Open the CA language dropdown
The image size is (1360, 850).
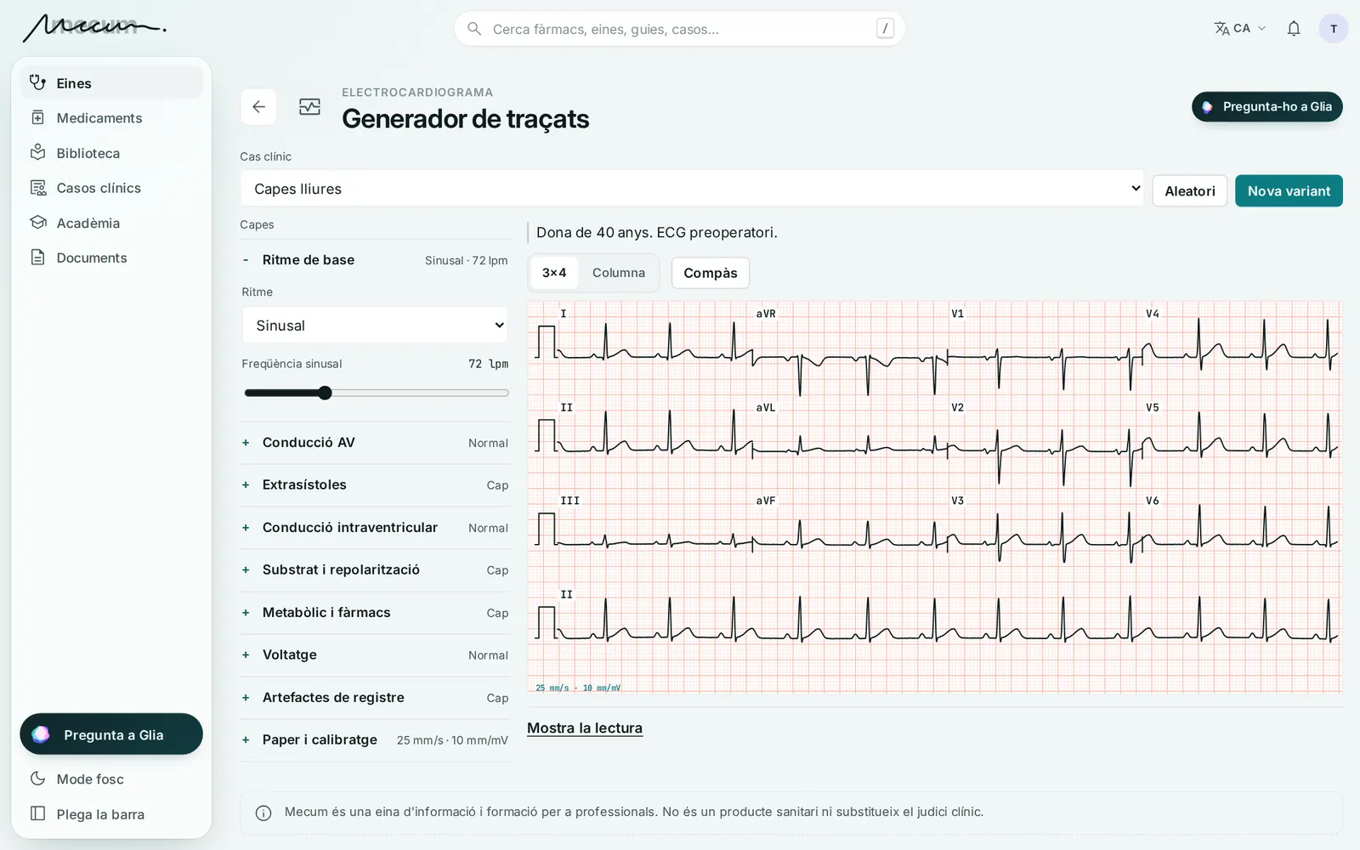tap(1240, 29)
